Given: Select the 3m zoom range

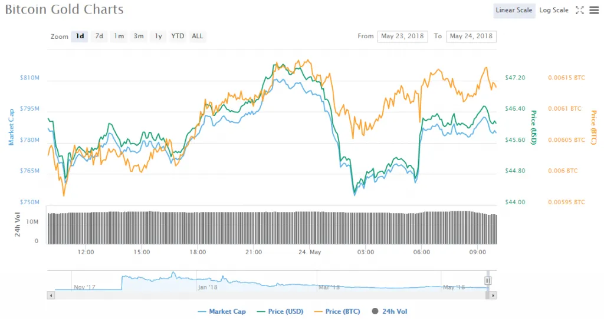Looking at the screenshot, I should click(x=139, y=36).
